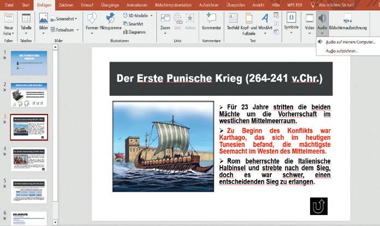Add a Kommentar to the slide
This screenshot has height=226, width=380.
pos(211,19)
